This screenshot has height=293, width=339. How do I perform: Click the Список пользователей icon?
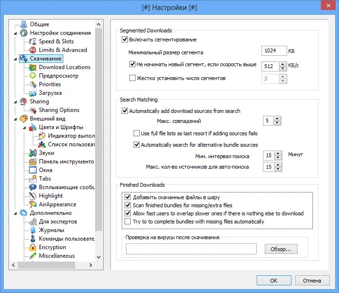42,144
